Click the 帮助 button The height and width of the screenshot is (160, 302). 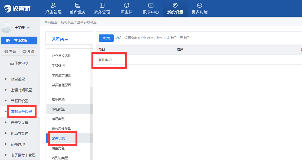pyautogui.click(x=10, y=52)
